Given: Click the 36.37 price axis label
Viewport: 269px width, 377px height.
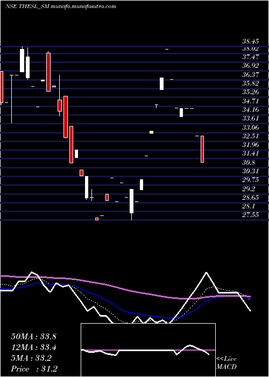Looking at the screenshot, I should pos(251,75).
